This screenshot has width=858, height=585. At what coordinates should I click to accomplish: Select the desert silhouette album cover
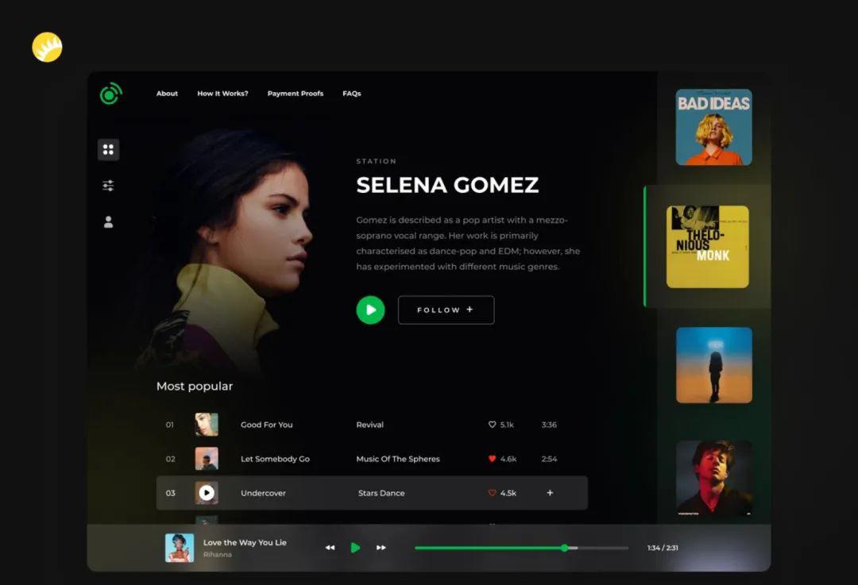pyautogui.click(x=713, y=365)
